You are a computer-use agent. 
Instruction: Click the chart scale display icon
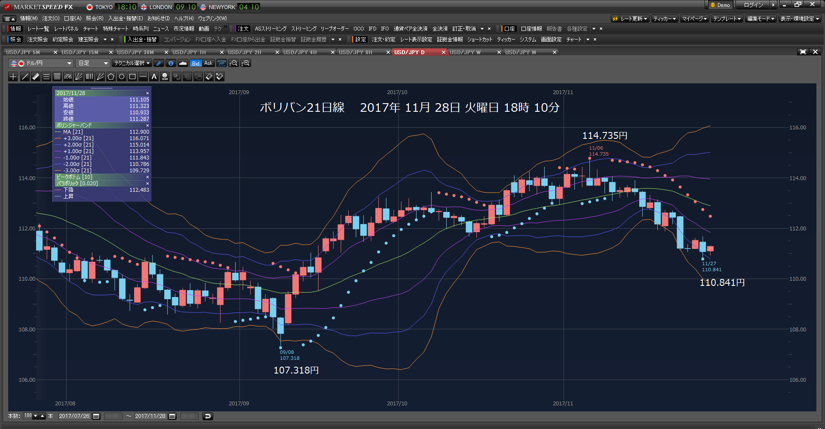point(221,63)
